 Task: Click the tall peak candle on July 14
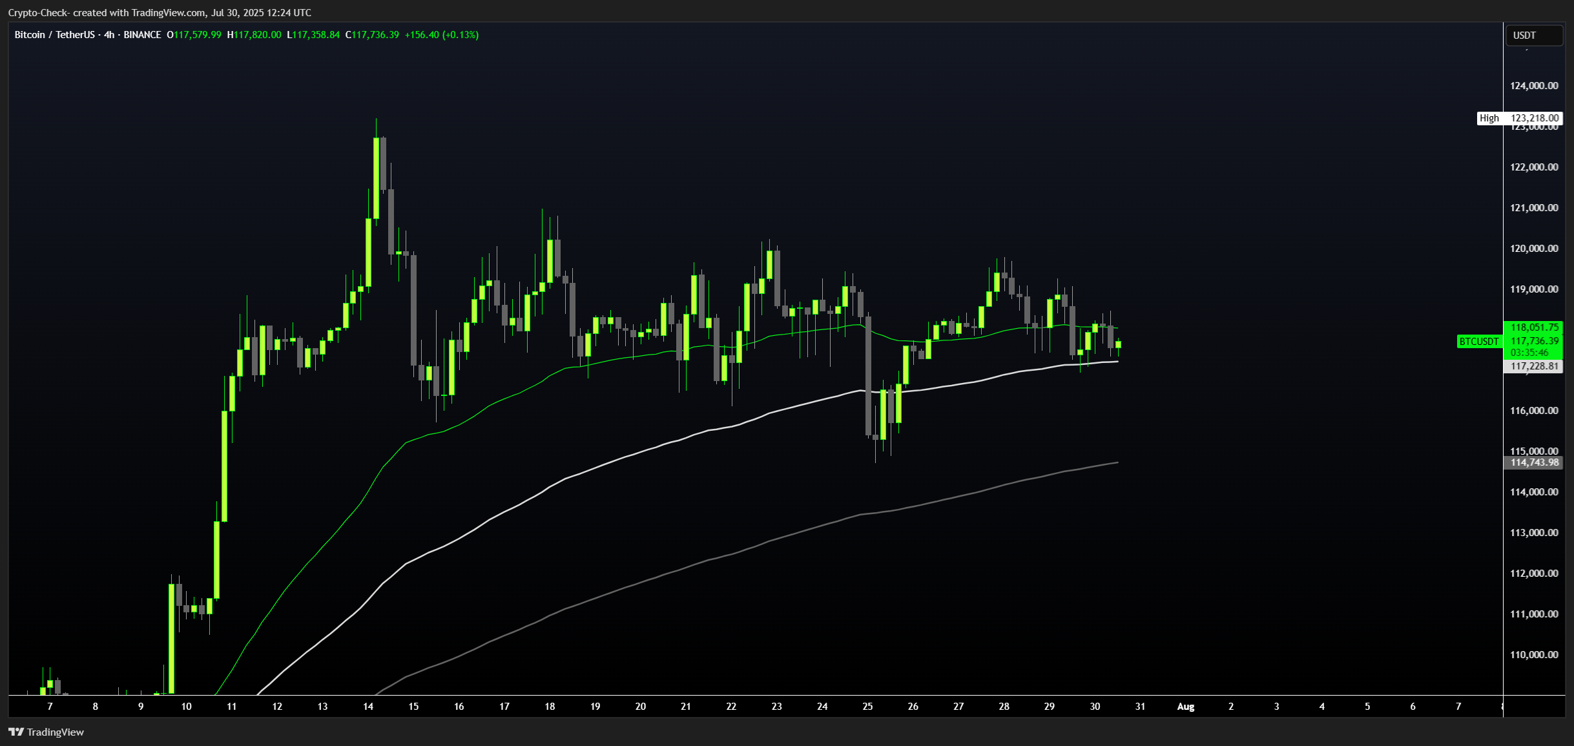[376, 178]
